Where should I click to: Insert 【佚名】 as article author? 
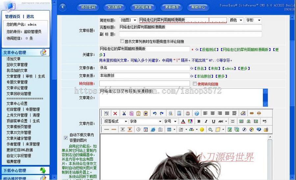click(201, 68)
